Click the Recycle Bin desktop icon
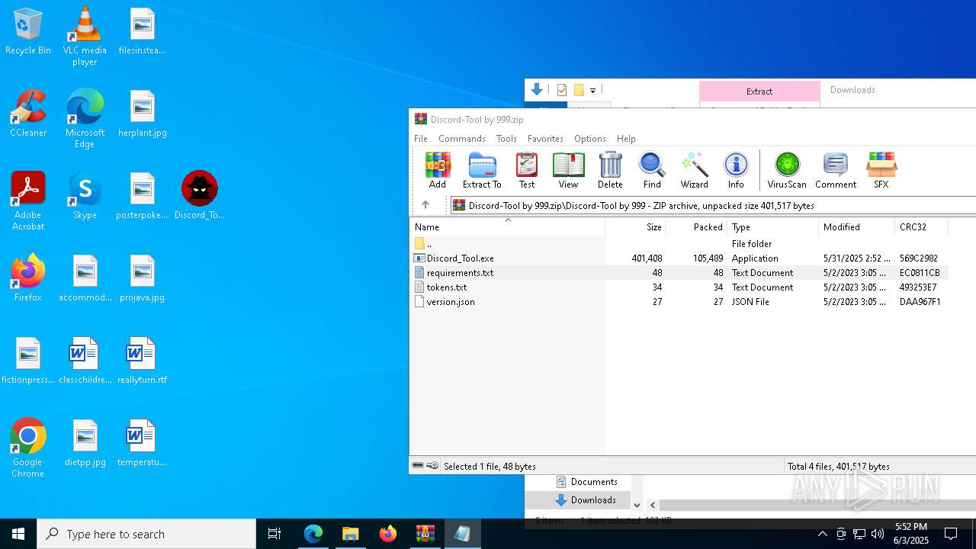 pos(28,32)
